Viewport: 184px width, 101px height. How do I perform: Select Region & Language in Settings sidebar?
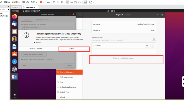(69, 72)
